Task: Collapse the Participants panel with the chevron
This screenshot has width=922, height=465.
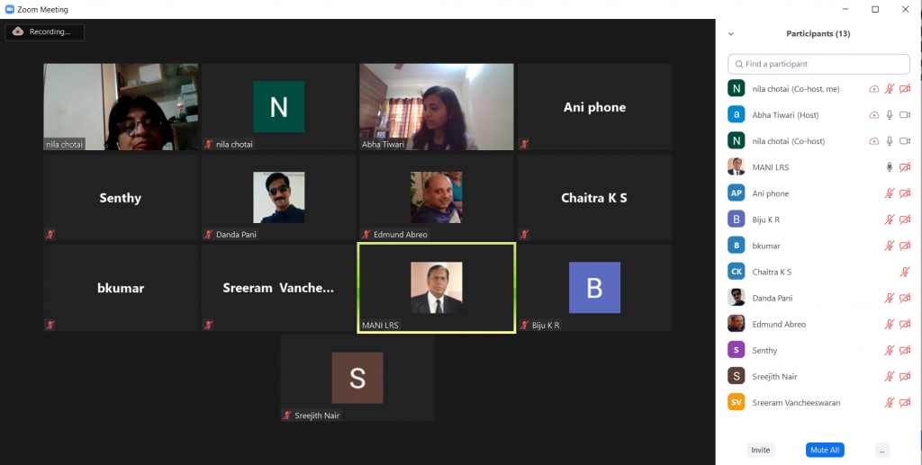Action: [731, 34]
